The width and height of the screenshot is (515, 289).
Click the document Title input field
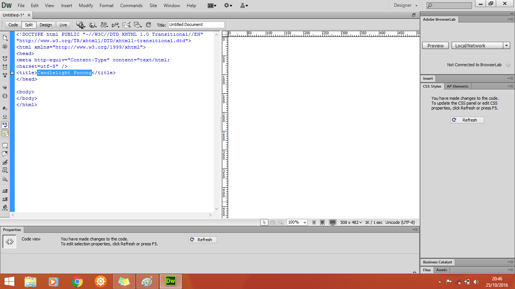click(196, 24)
